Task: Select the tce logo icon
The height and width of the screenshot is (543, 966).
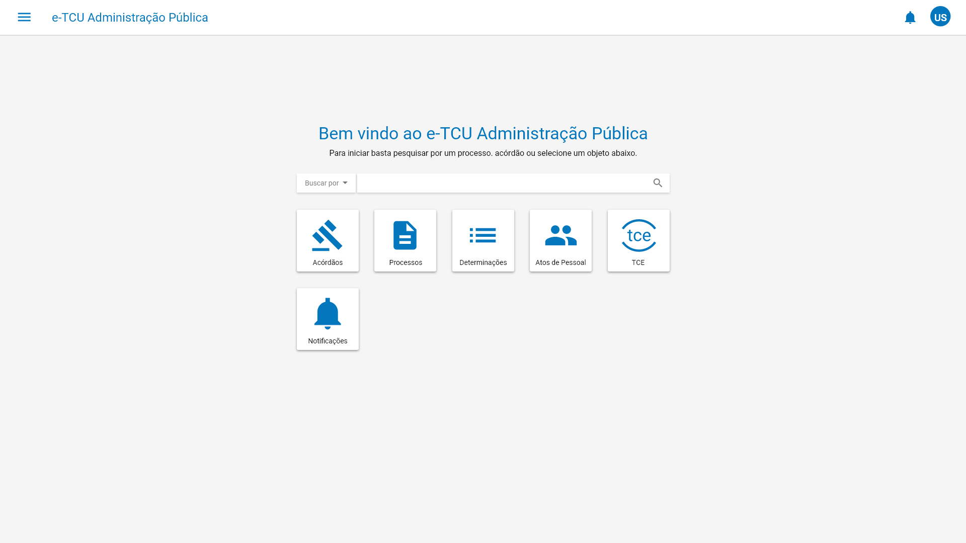Action: [638, 235]
